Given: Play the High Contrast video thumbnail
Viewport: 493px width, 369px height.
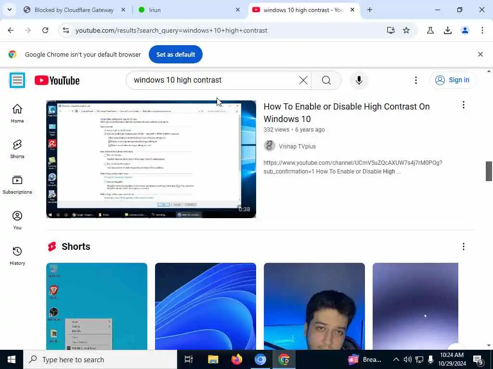Looking at the screenshot, I should click(151, 159).
